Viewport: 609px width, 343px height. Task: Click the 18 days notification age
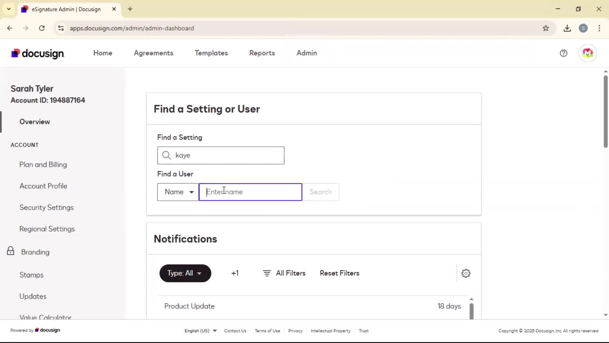[449, 306]
